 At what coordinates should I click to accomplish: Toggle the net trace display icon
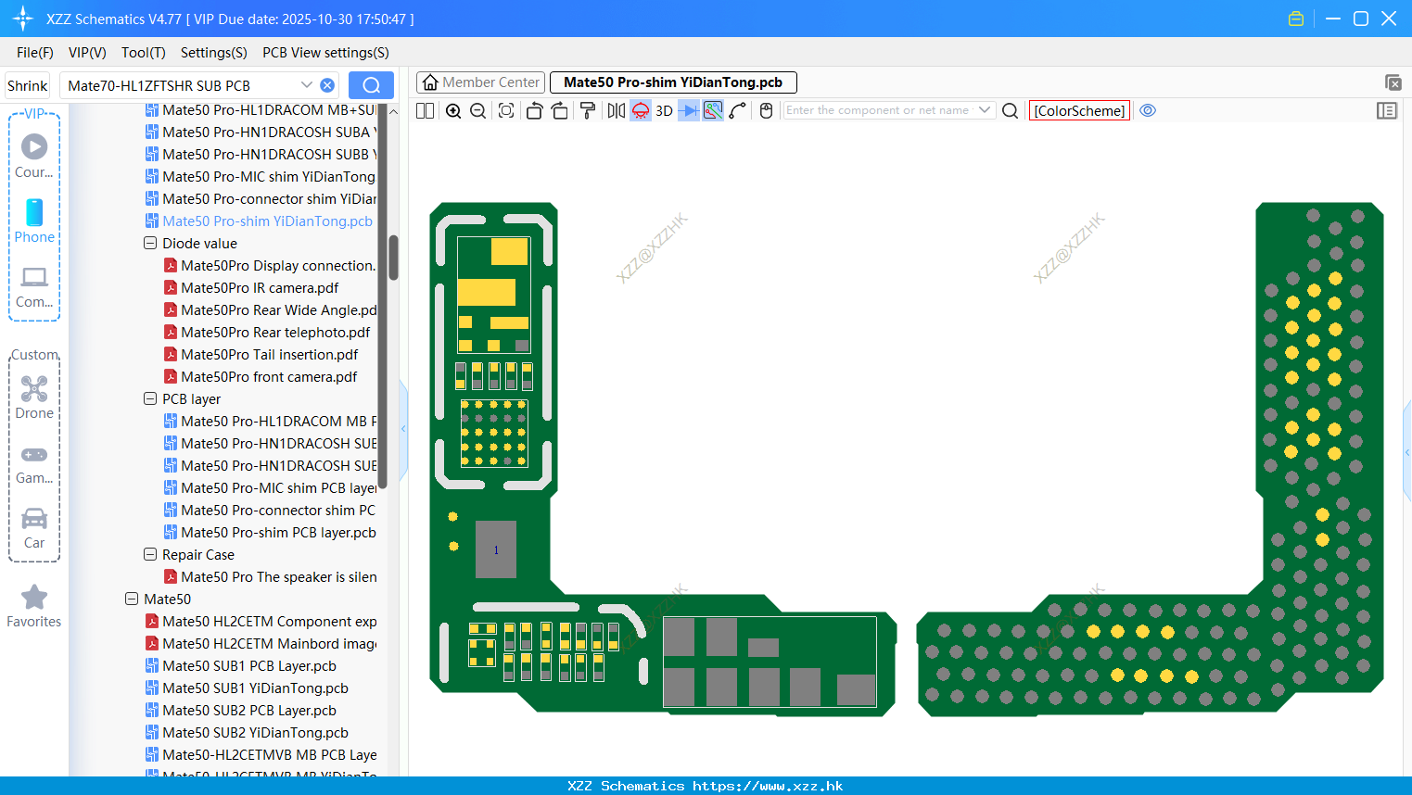click(x=713, y=110)
